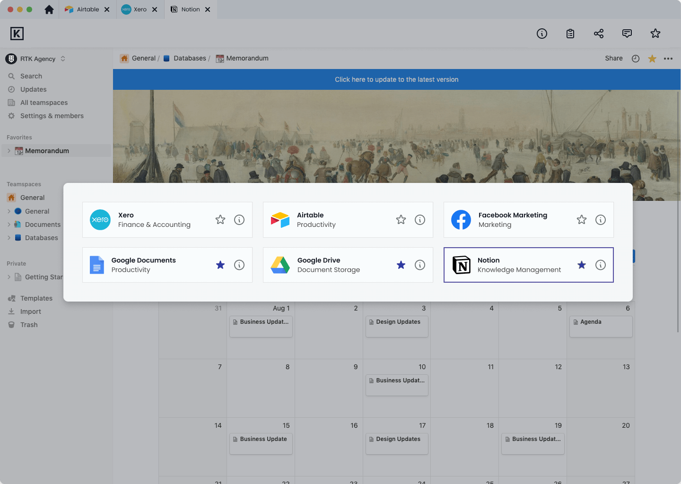Favorite the Airtable app
The width and height of the screenshot is (681, 484).
click(x=401, y=220)
